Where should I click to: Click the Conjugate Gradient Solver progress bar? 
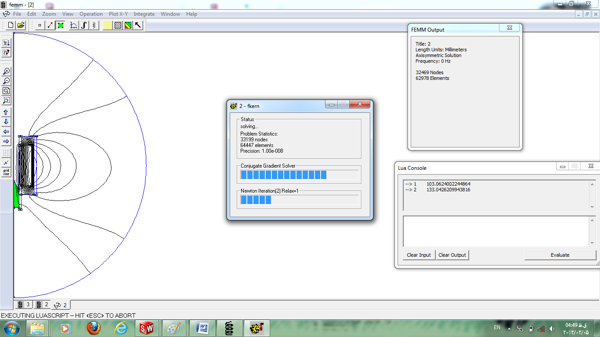299,175
